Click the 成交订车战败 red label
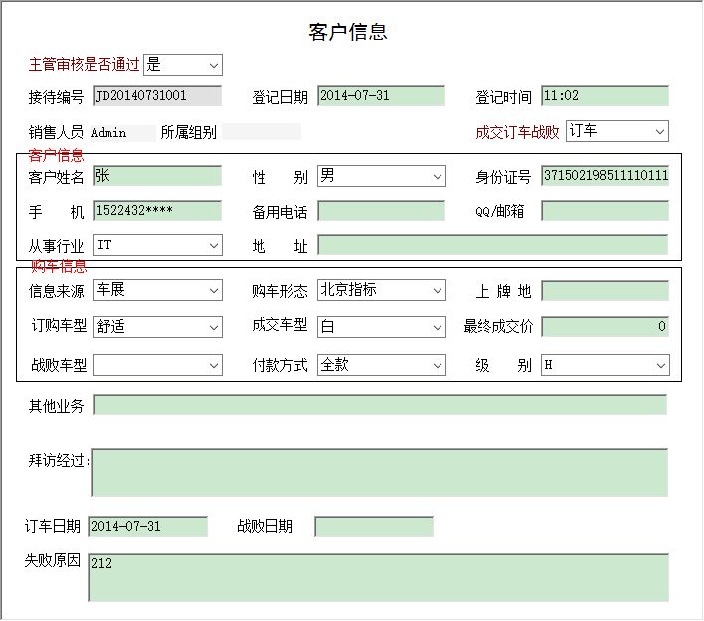 (x=518, y=132)
